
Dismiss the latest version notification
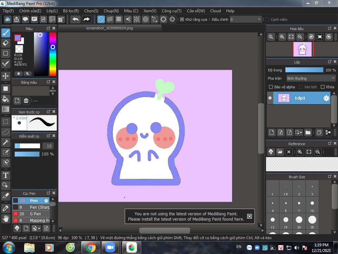pos(250,216)
